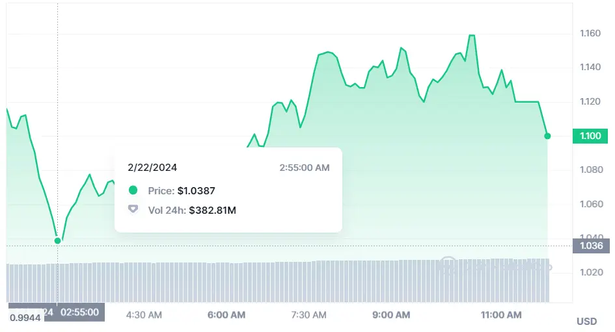The image size is (615, 332).
Task: Click the 4:30 AM time axis label
Action: (x=144, y=315)
